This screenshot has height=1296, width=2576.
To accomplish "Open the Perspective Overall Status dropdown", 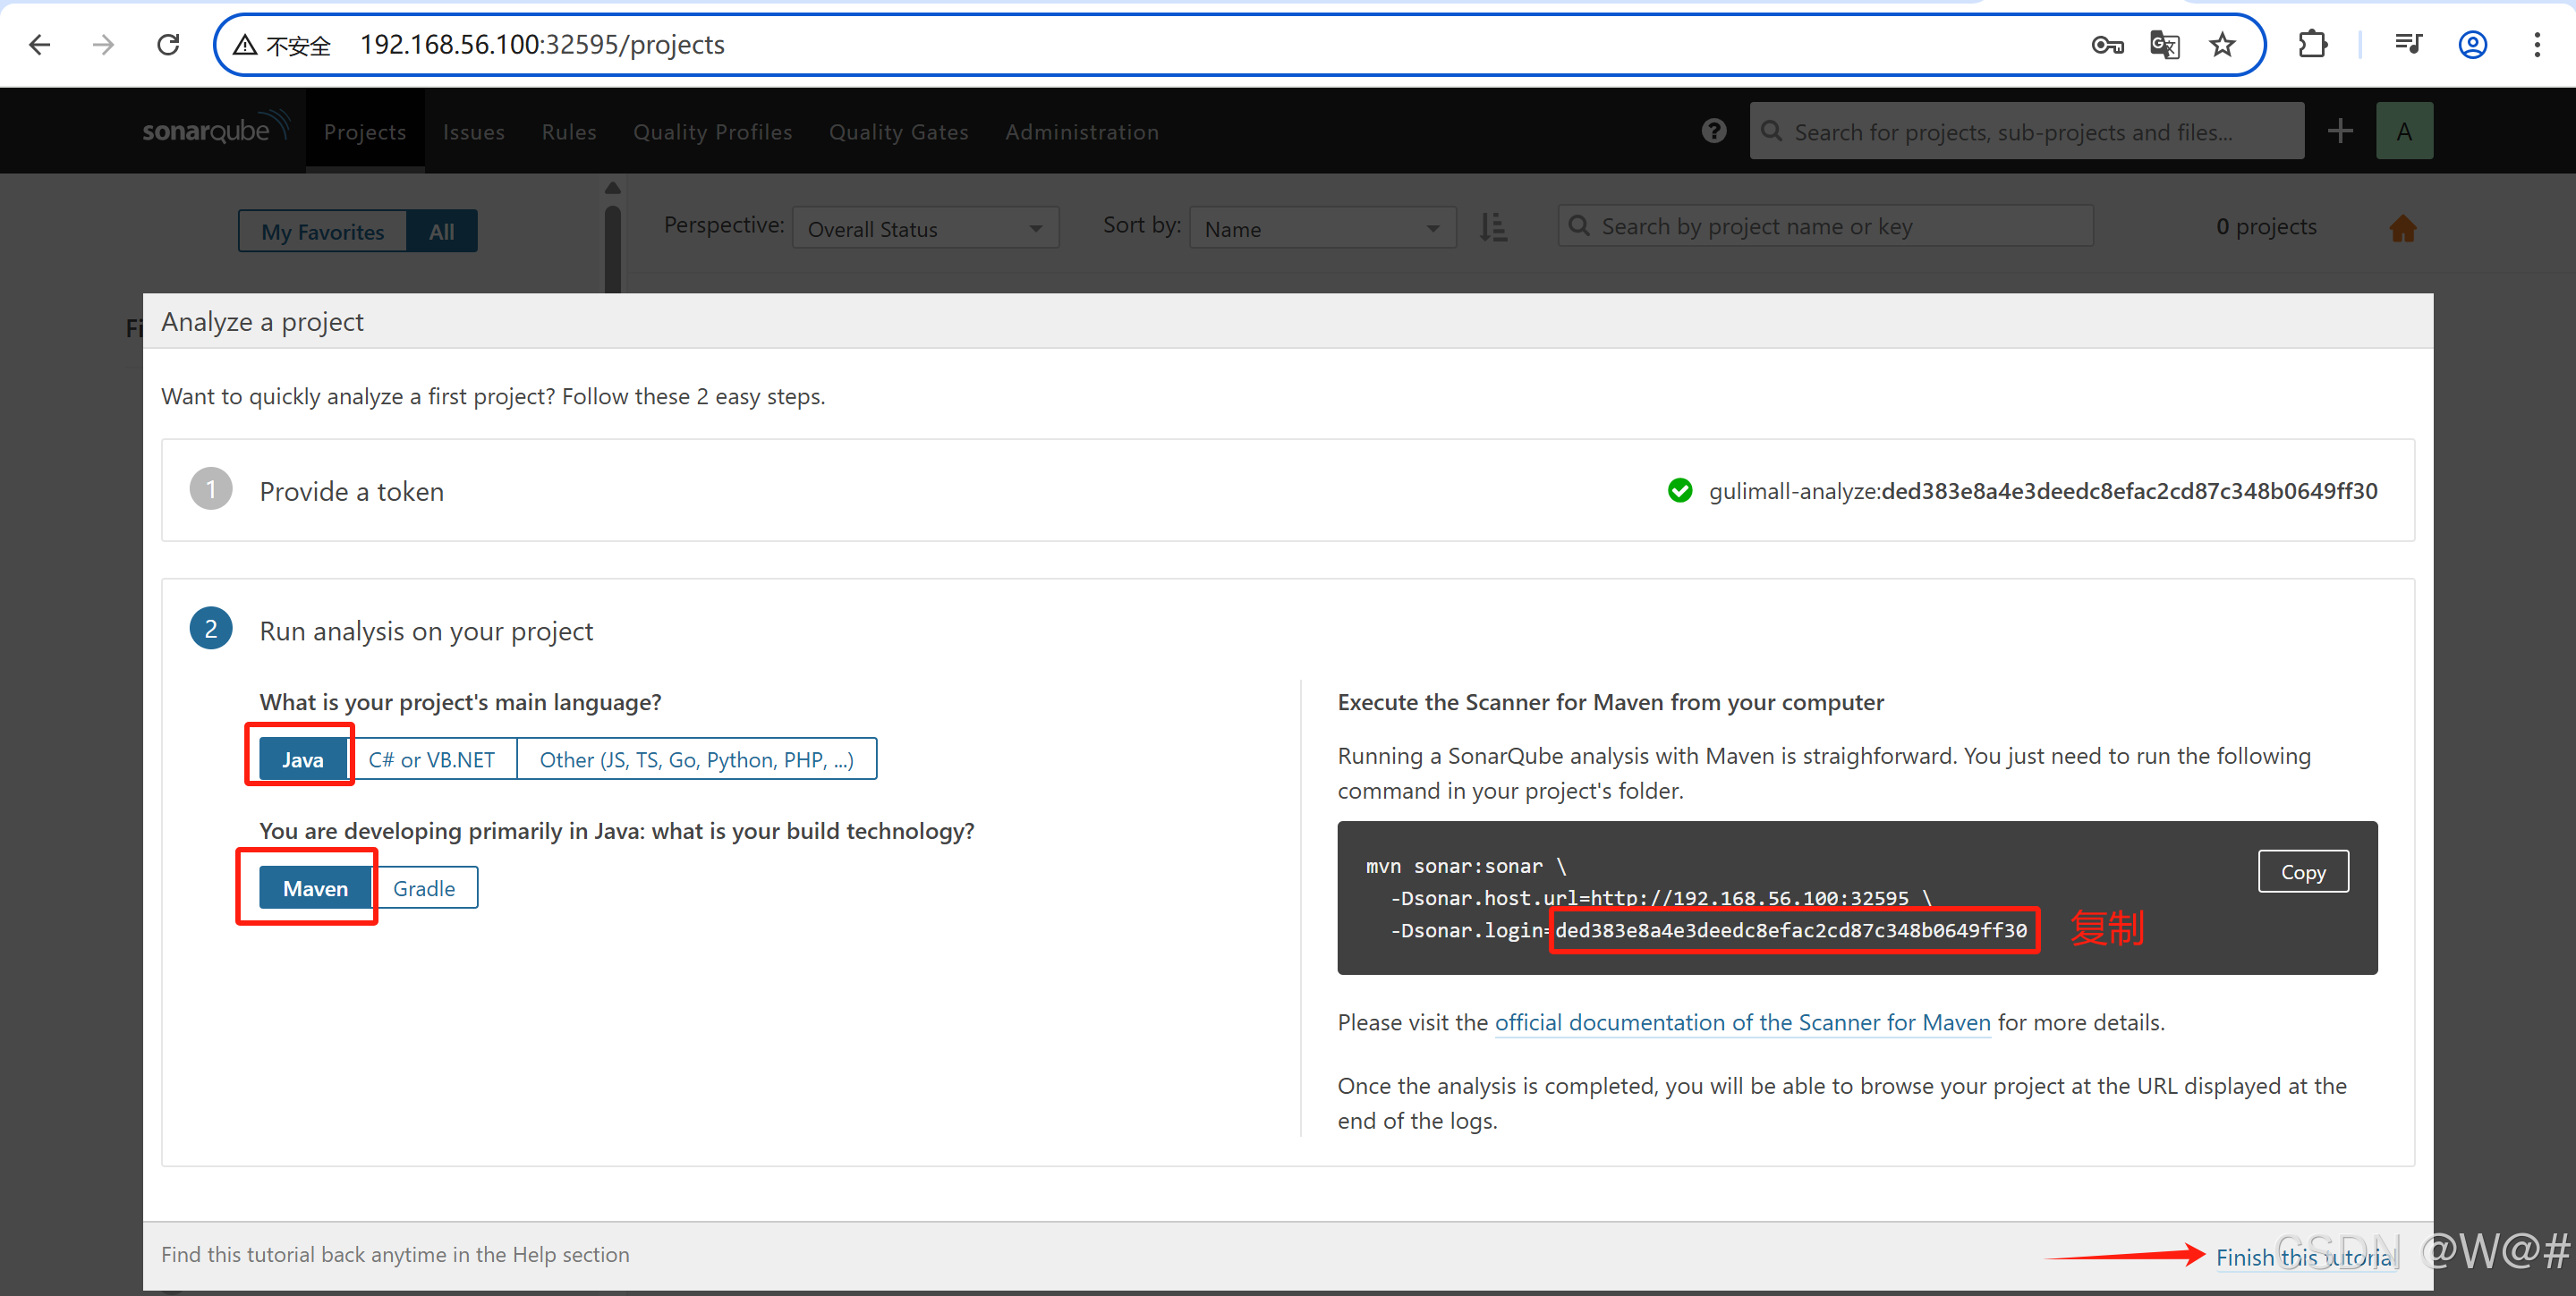I will click(925, 229).
